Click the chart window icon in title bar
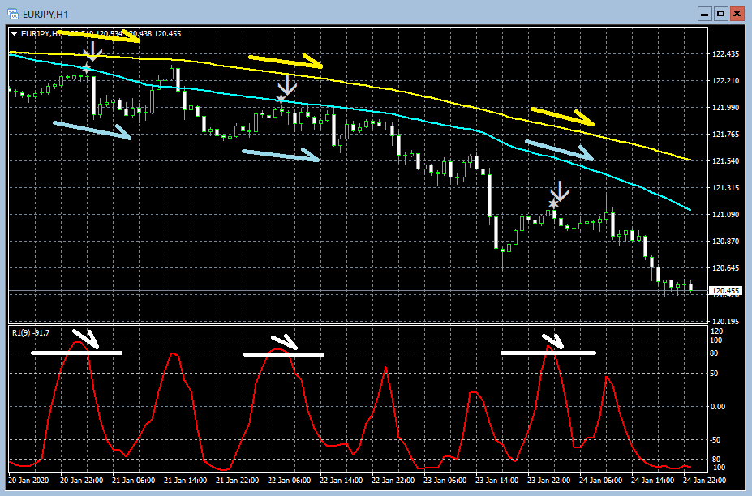This screenshot has width=752, height=496. [13, 14]
